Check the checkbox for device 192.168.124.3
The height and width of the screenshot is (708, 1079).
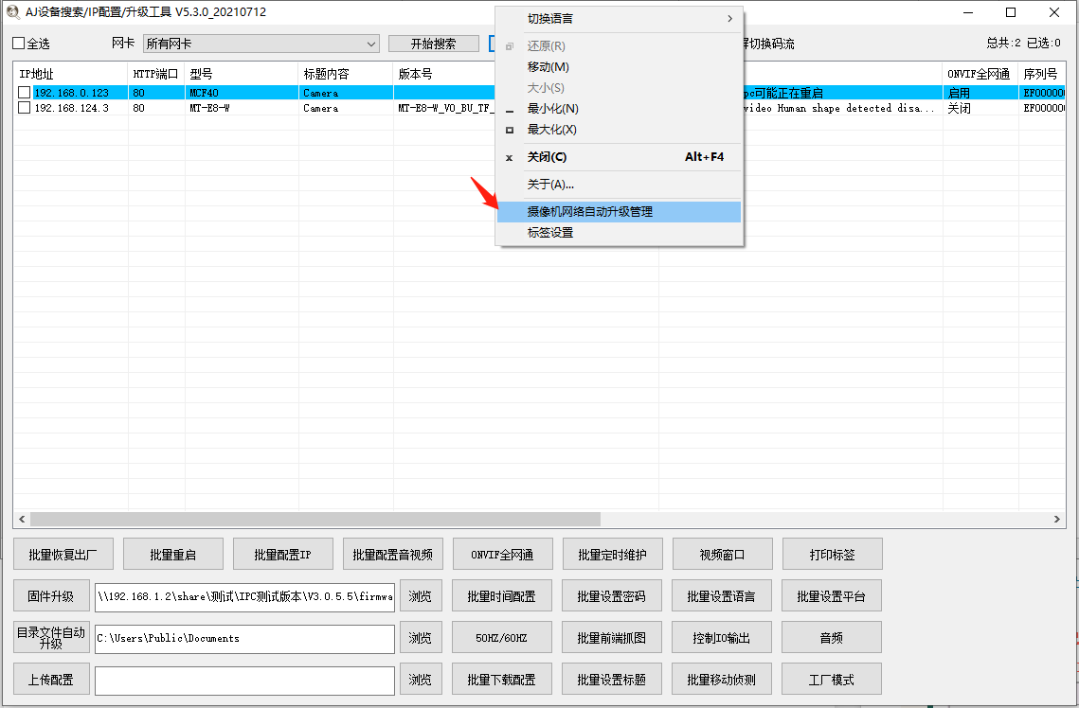click(24, 108)
